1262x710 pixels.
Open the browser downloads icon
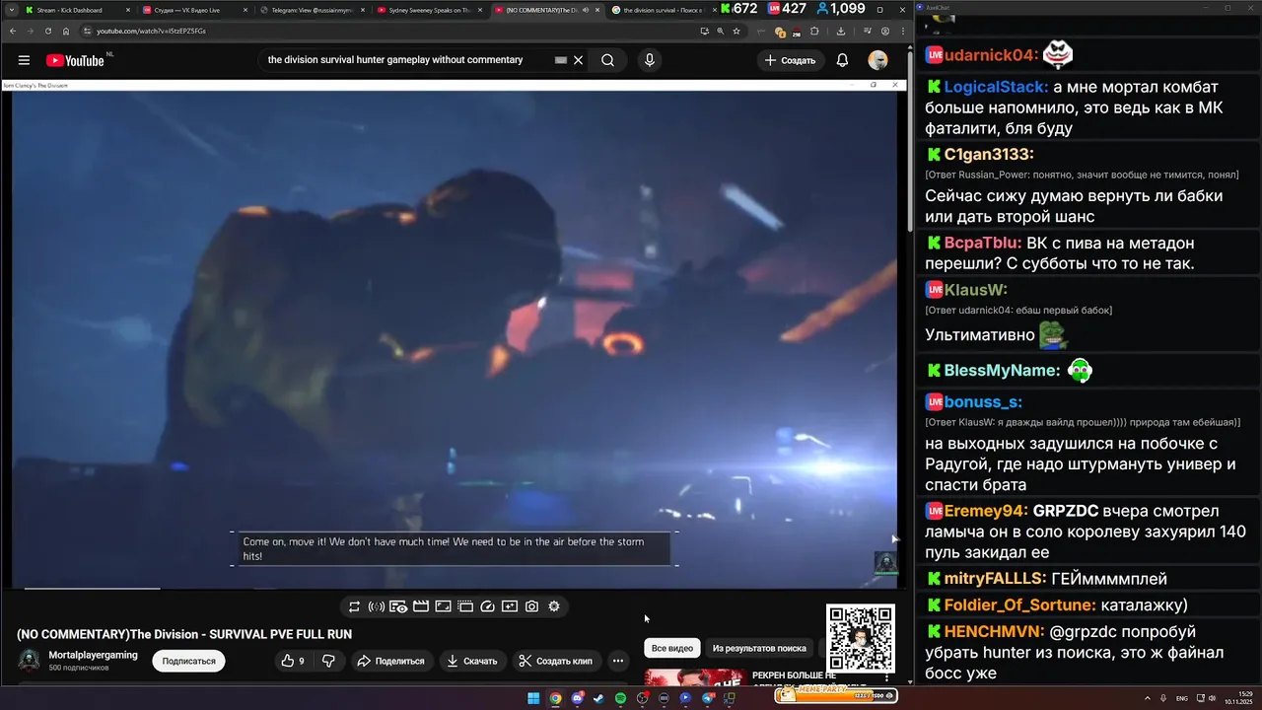tap(839, 31)
